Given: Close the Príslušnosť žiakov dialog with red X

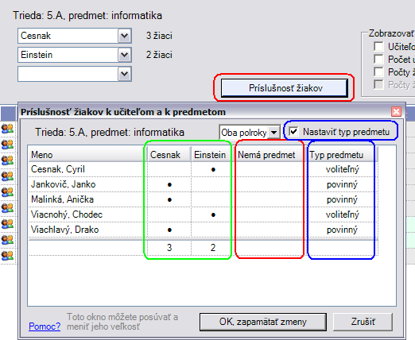Looking at the screenshot, I should 396,111.
